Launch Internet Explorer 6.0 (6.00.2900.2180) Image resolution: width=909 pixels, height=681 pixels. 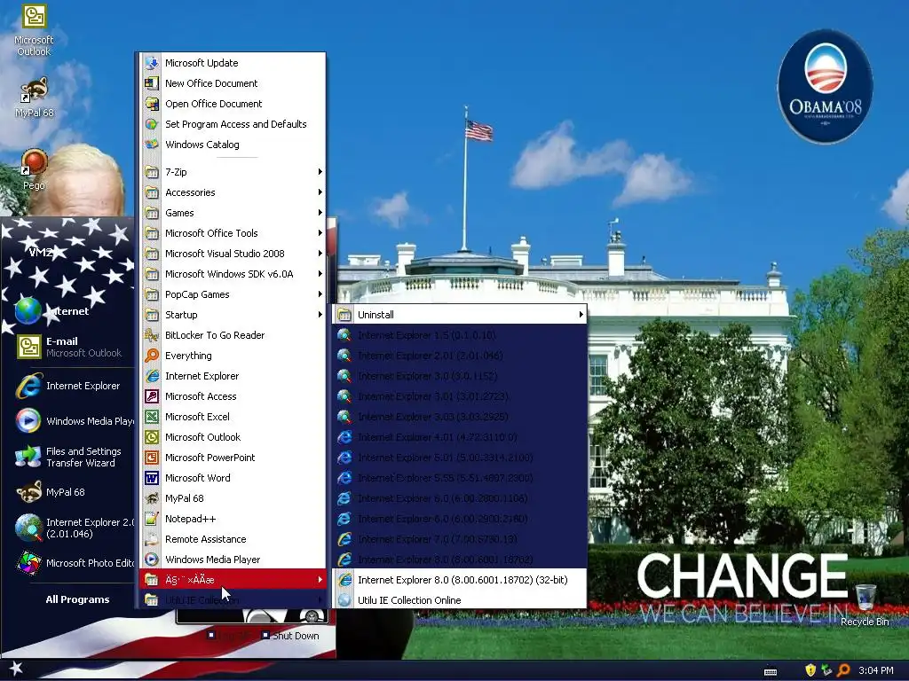460,519
